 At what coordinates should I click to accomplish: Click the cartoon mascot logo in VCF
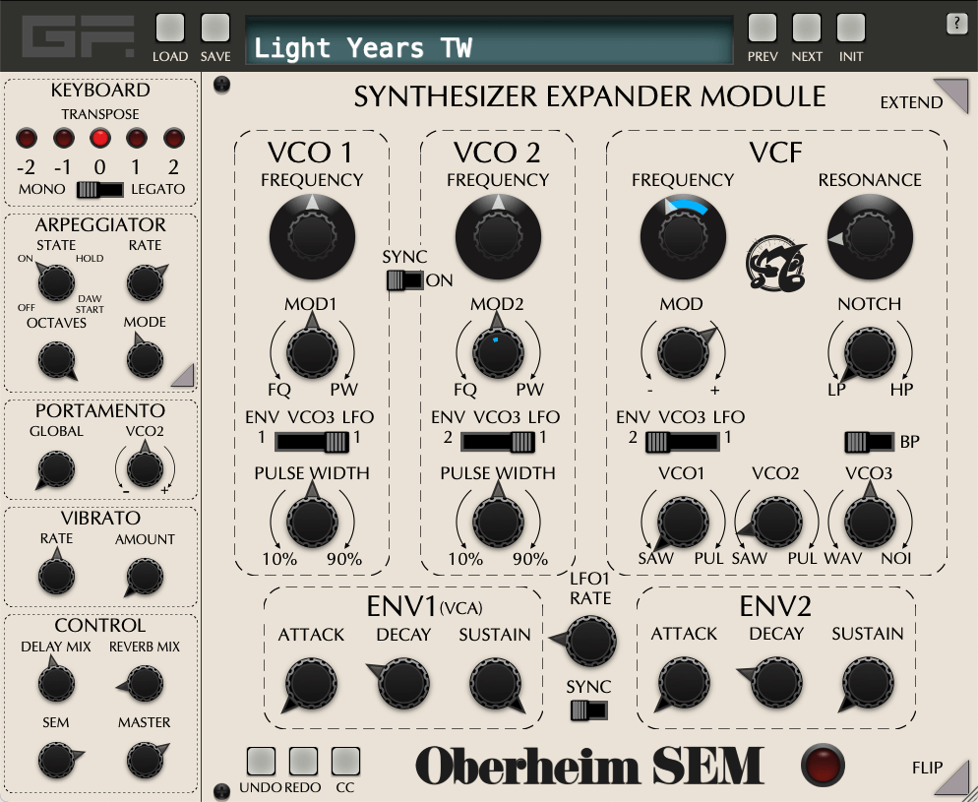click(x=775, y=263)
